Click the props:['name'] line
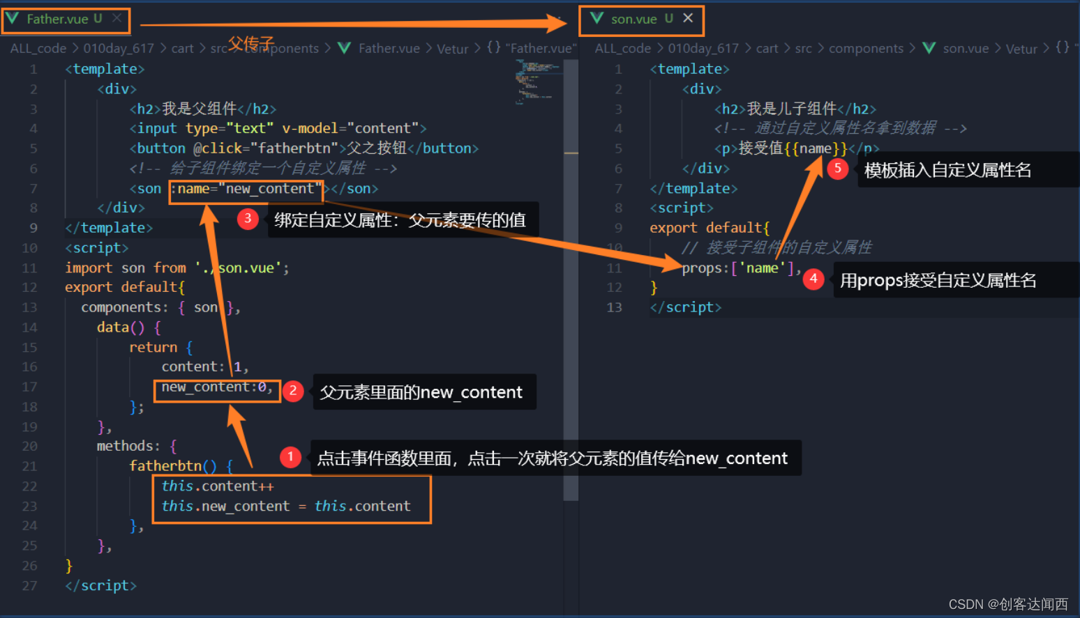This screenshot has width=1080, height=618. click(742, 268)
